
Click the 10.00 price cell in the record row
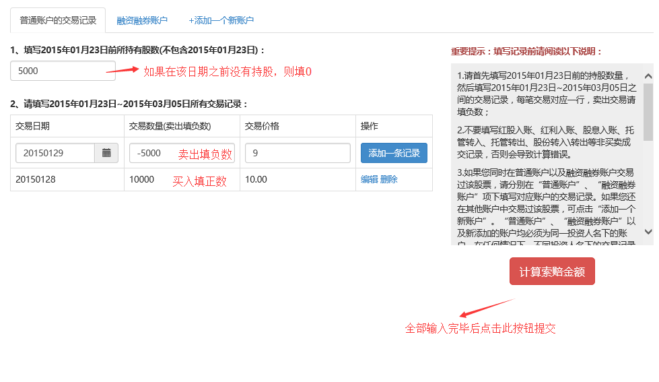coord(256,179)
